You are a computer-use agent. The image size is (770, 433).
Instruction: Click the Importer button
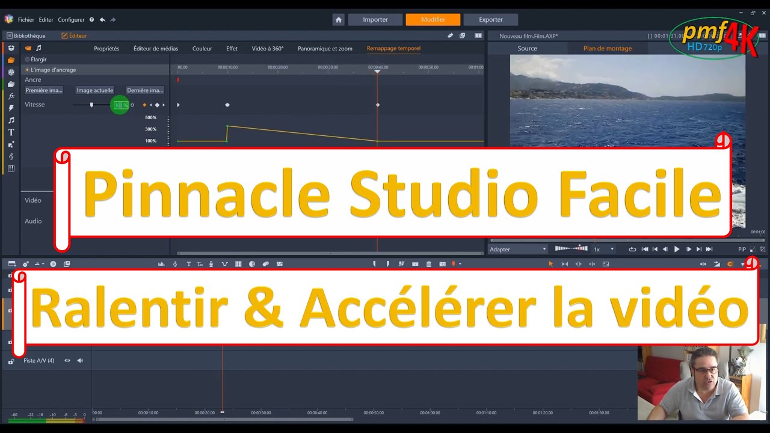pyautogui.click(x=375, y=20)
